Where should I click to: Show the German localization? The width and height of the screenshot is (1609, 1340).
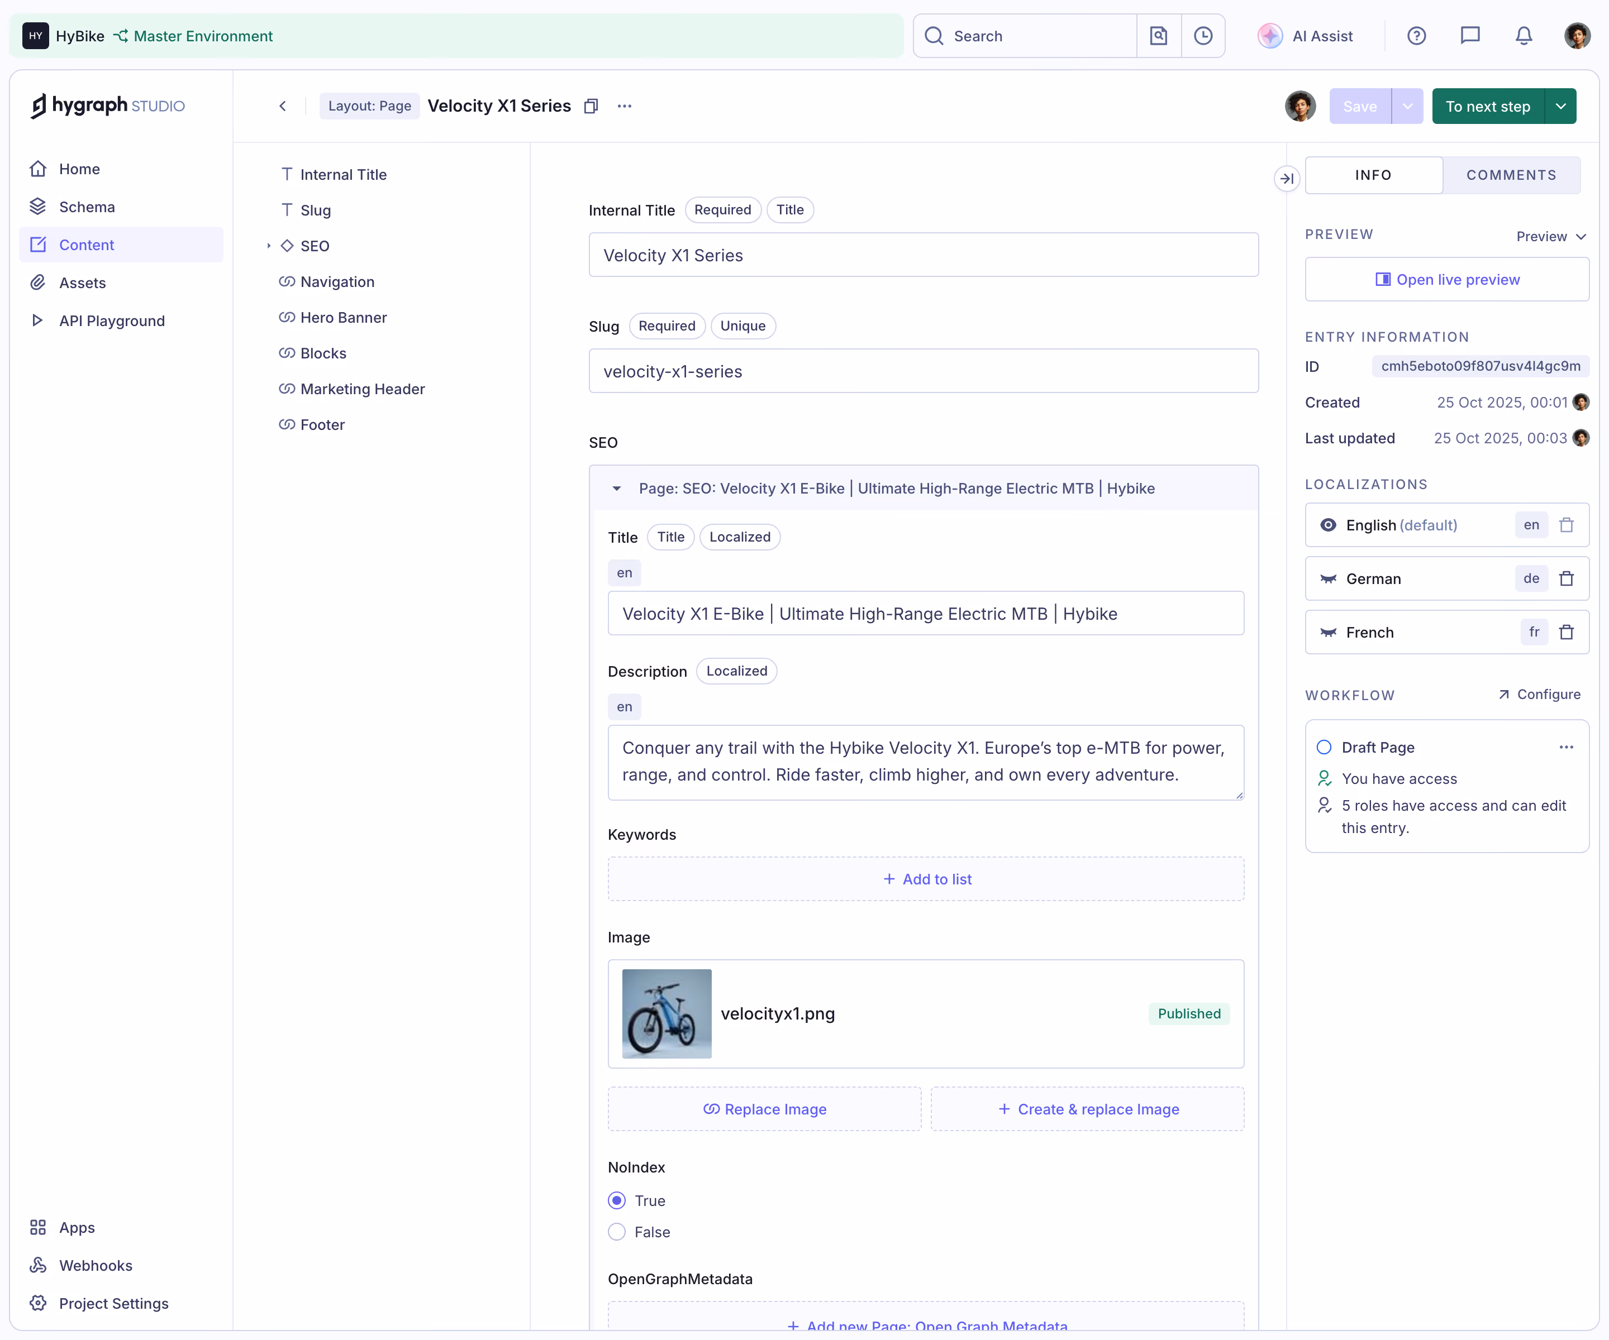point(1329,579)
